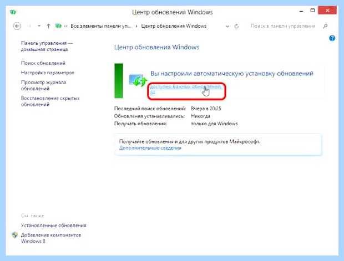Open the path overflow chevron in address bar
Viewport: 344px width, 261px height.
[66, 26]
